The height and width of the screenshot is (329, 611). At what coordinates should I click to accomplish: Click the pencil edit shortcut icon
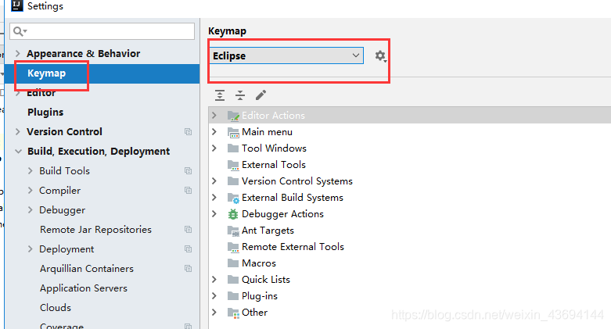pos(261,95)
